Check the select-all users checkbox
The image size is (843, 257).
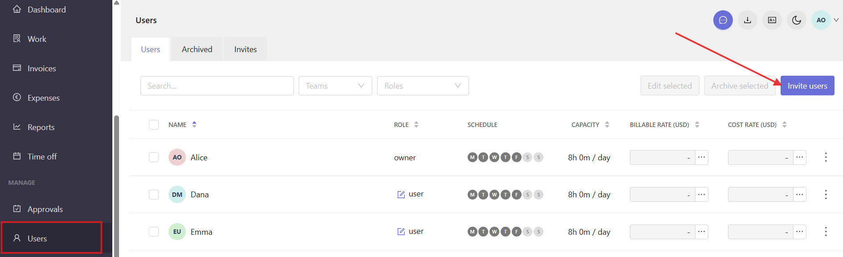[x=154, y=125]
